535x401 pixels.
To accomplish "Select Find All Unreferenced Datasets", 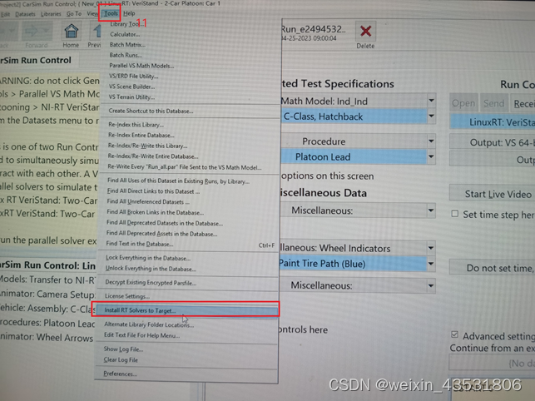I will (148, 201).
